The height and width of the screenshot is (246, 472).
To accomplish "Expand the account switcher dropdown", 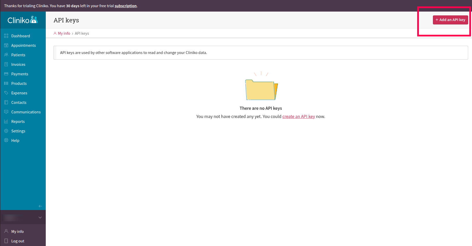I will 40,217.
